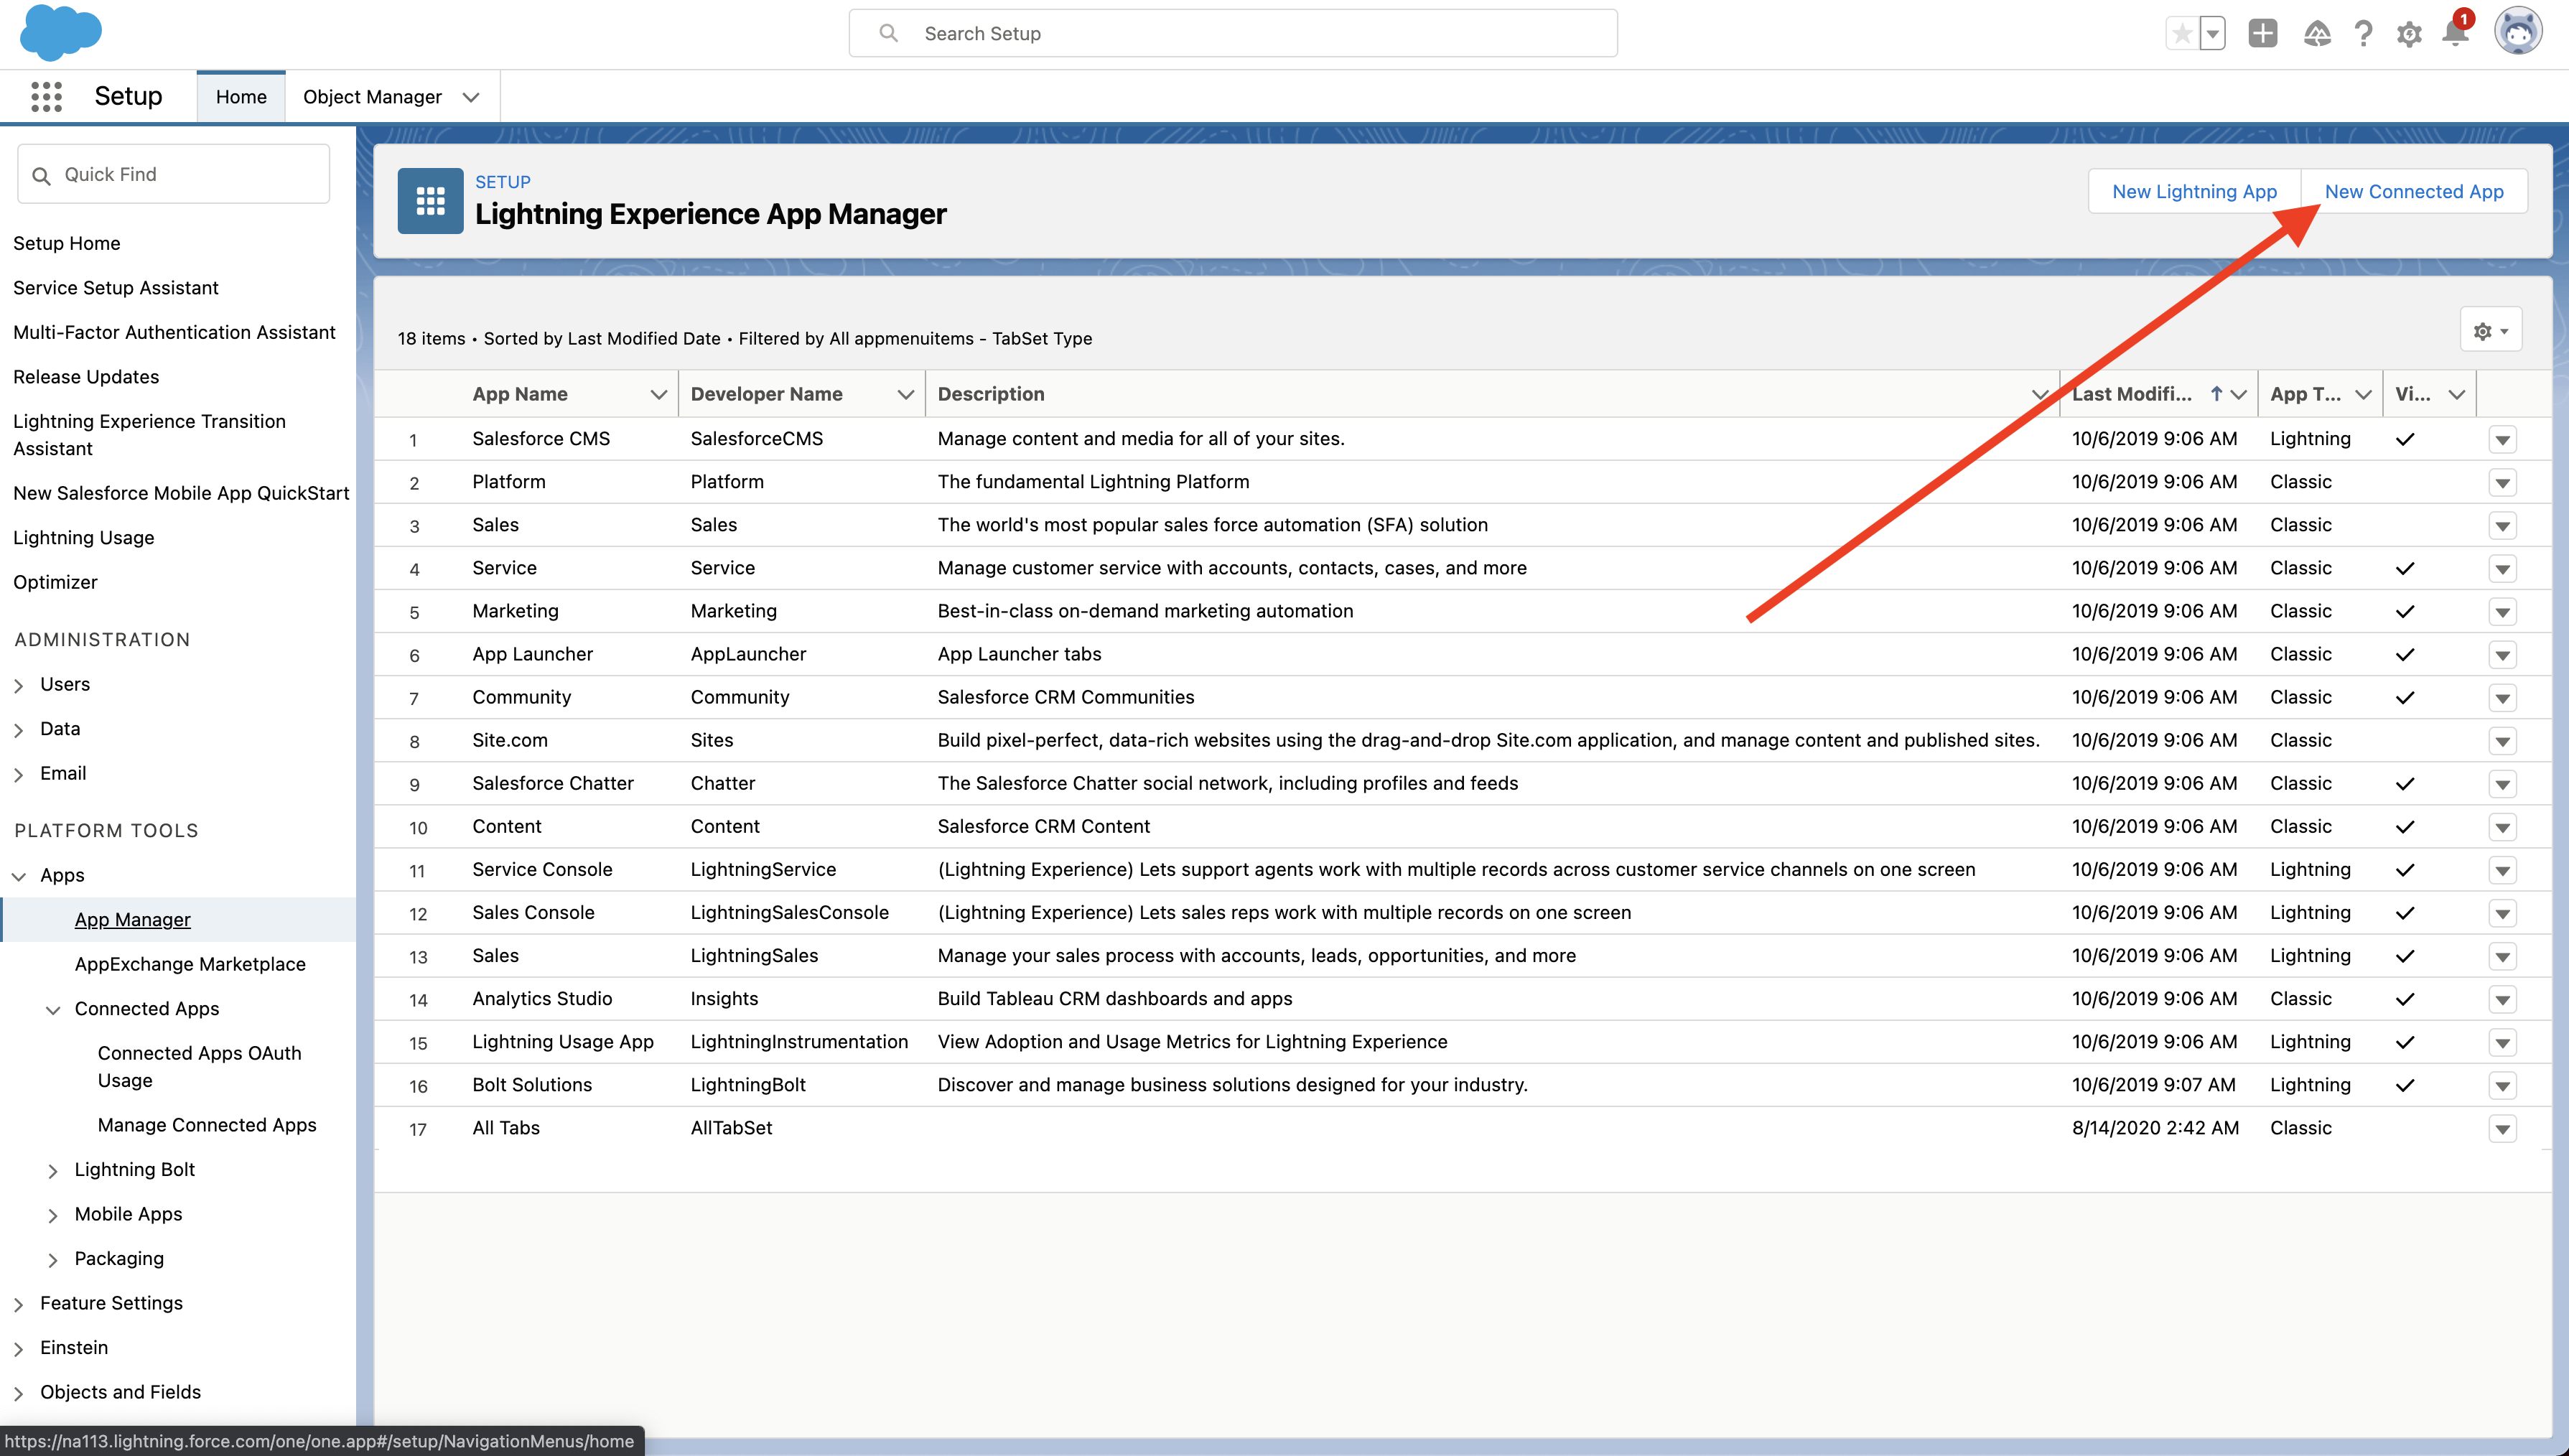Click the Salesforce cloud logo
Viewport: 2569px width, 1456px height.
pyautogui.click(x=60, y=32)
